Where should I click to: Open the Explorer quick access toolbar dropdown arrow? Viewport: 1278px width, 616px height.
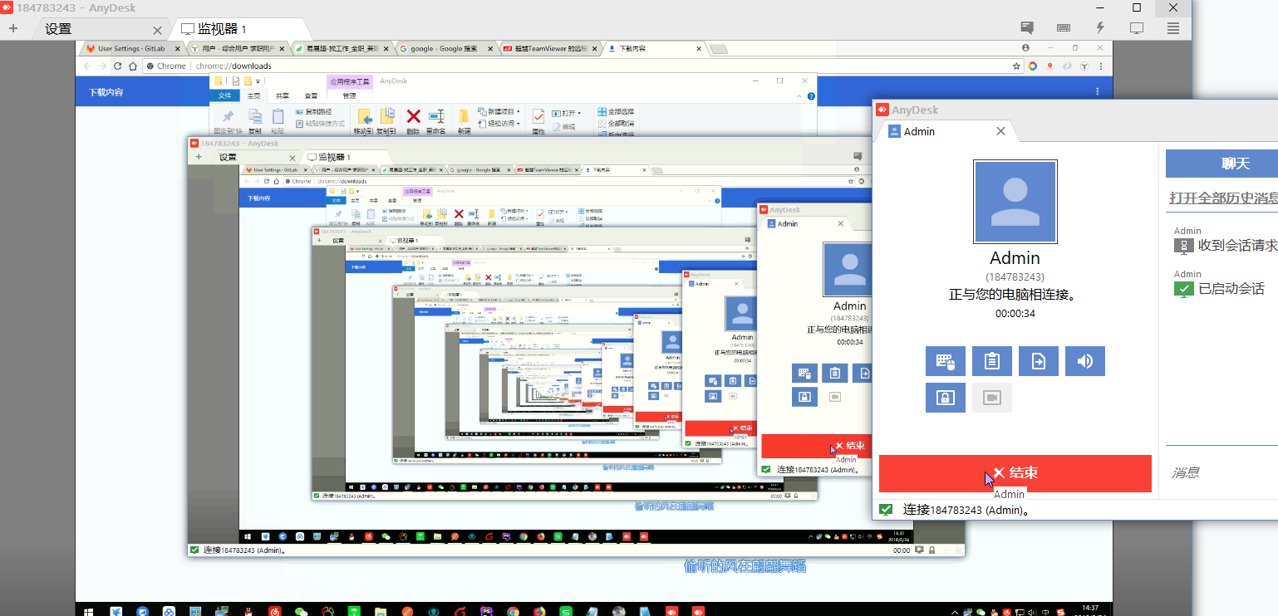[x=258, y=81]
